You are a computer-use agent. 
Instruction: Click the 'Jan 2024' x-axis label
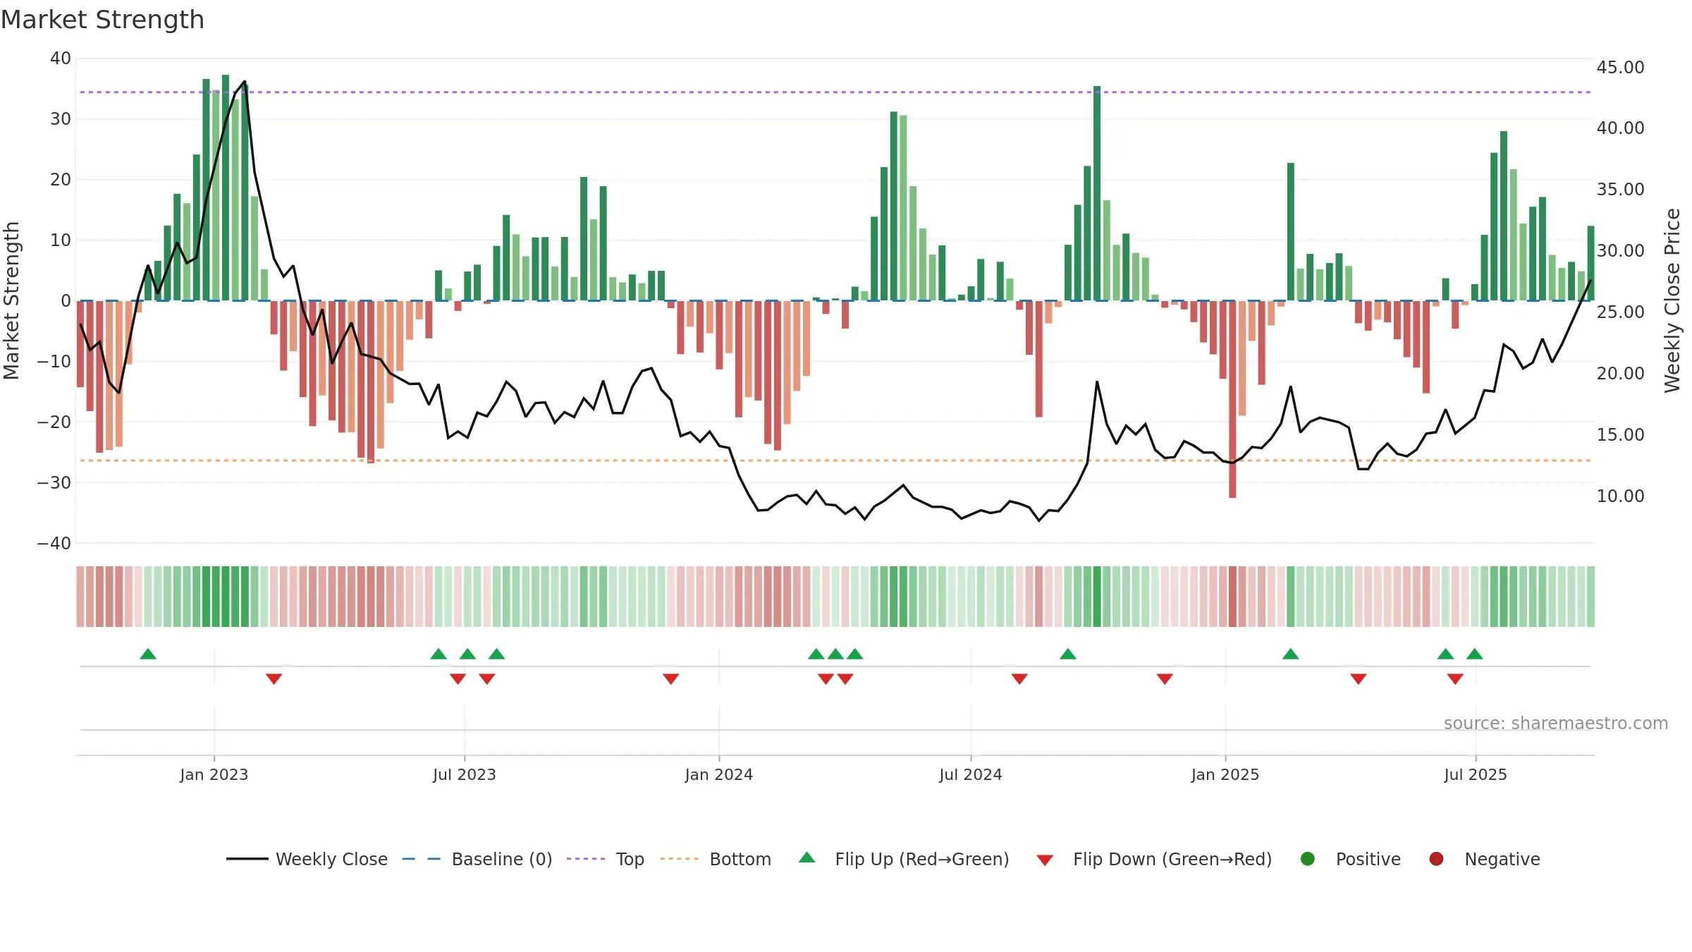tap(719, 774)
